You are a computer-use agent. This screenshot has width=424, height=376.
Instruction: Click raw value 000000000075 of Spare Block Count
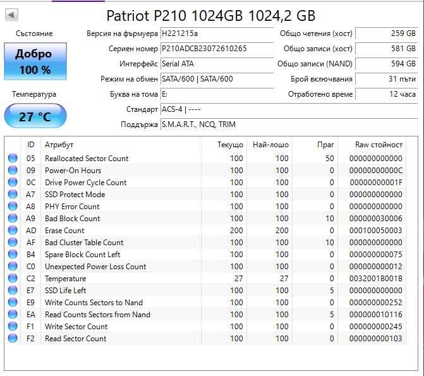point(375,255)
